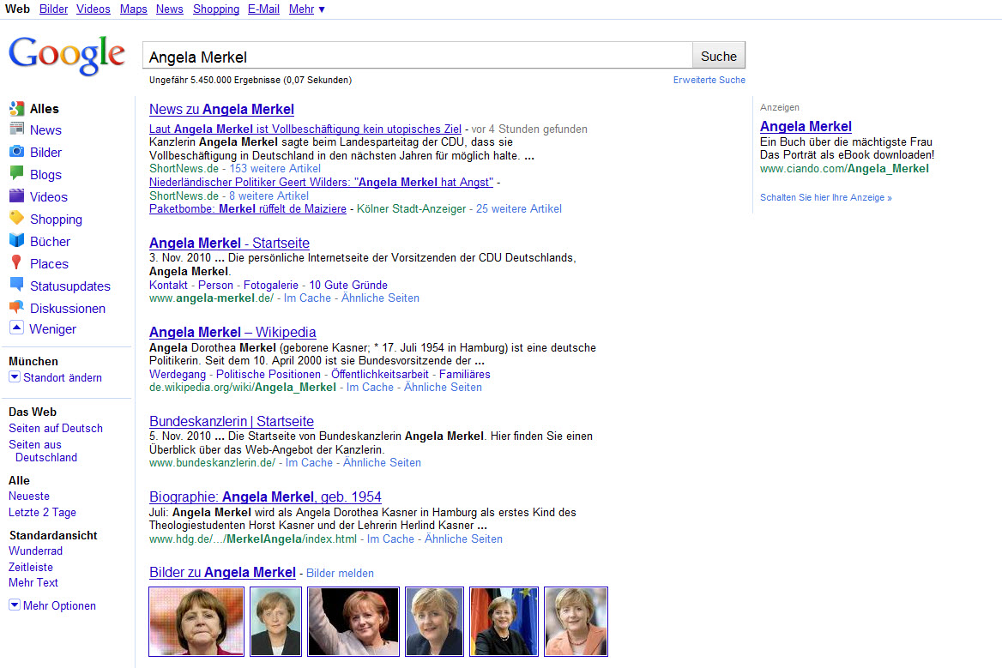1002x668 pixels.
Task: Click Erweiterte Suche link
Action: pyautogui.click(x=709, y=80)
